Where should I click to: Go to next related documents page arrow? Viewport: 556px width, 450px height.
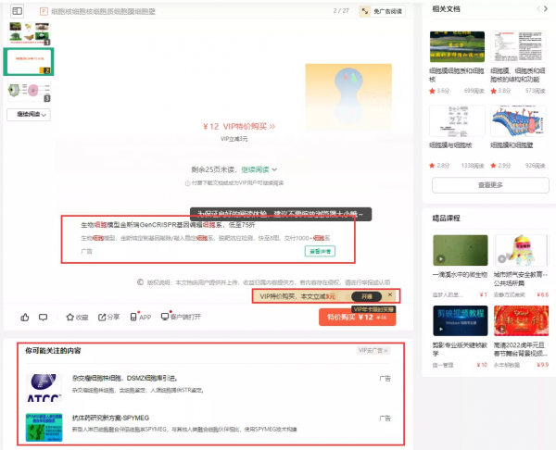pos(546,8)
